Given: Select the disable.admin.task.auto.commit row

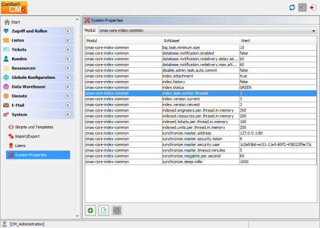Looking at the screenshot, I should [201, 70].
